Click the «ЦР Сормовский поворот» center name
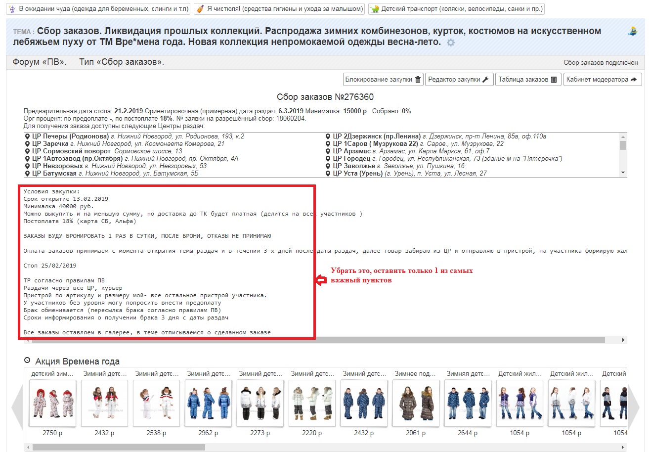 (71, 151)
